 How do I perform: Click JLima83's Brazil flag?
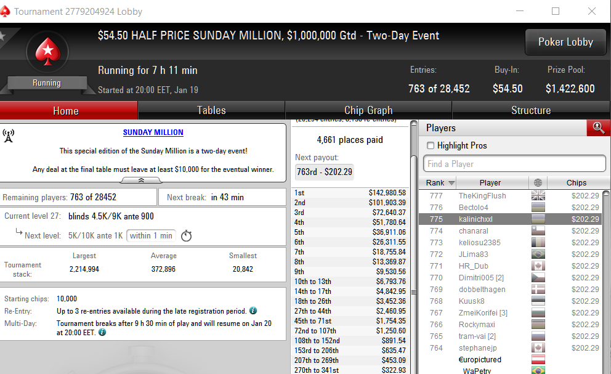point(538,254)
